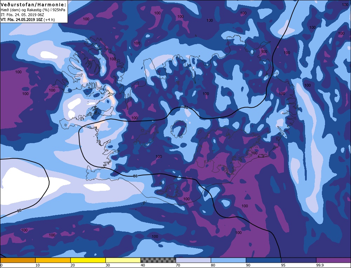Select the "40" legend scale value
Screen dimensions: 351x268
(x=143, y=265)
